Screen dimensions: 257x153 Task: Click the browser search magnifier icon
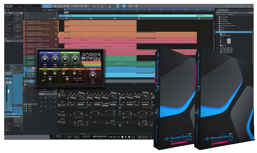point(252,10)
